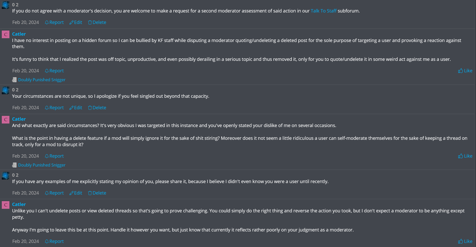Screen dimensions: 476x247
Task: Like Catler's 'said circumstances' comment
Action: 465,156
